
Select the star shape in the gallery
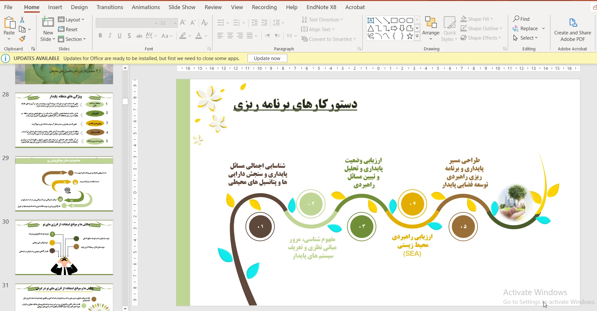pyautogui.click(x=410, y=36)
